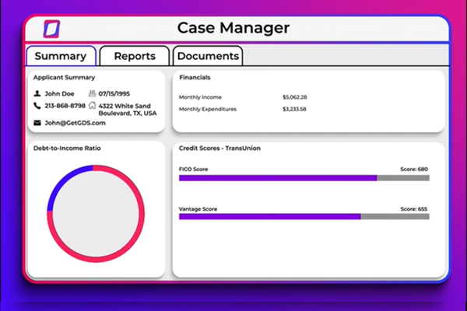Select the Monthly Expenditures value $3,233.58
Screen dimensions: 467x311
pyautogui.click(x=294, y=109)
